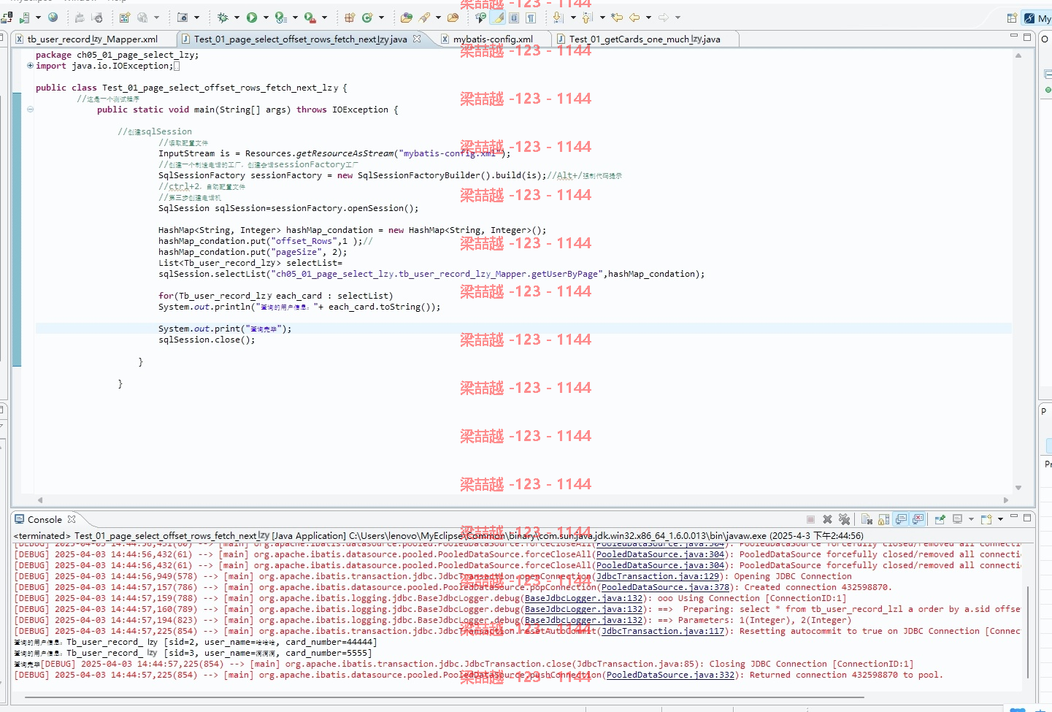Open the External Tools dropdown arrow
The image size is (1052, 712).
324,17
